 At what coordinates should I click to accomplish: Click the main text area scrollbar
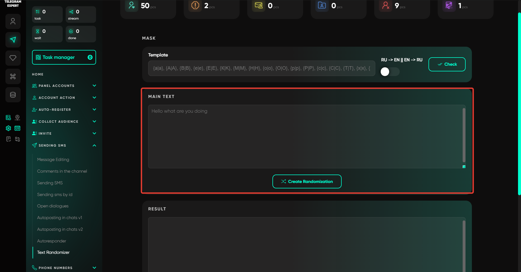pyautogui.click(x=464, y=135)
